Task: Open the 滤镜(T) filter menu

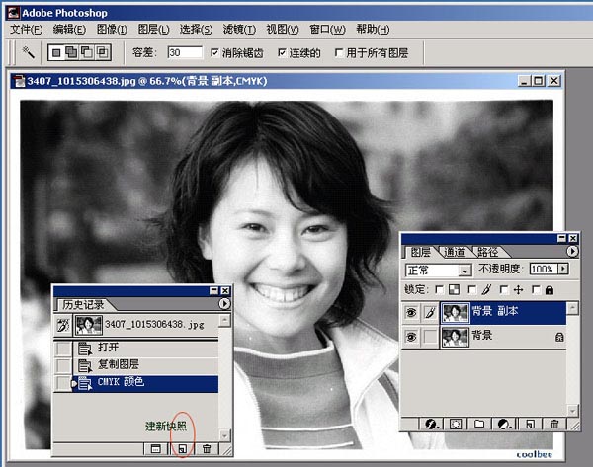Action: click(236, 29)
